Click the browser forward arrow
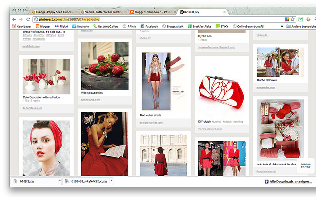The width and height of the screenshot is (316, 197). pos(21,19)
